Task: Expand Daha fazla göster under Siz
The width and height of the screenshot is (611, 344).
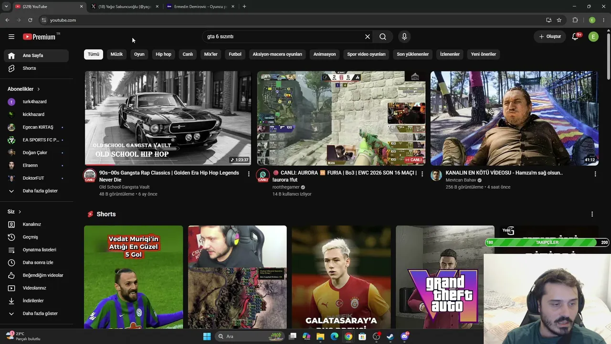Action: click(36, 313)
